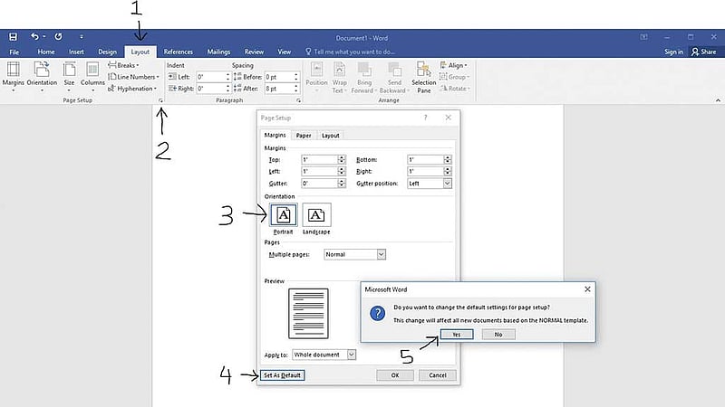This screenshot has height=407, width=725.
Task: Select the Paper tab in Page Setup dialog
Action: [x=304, y=135]
